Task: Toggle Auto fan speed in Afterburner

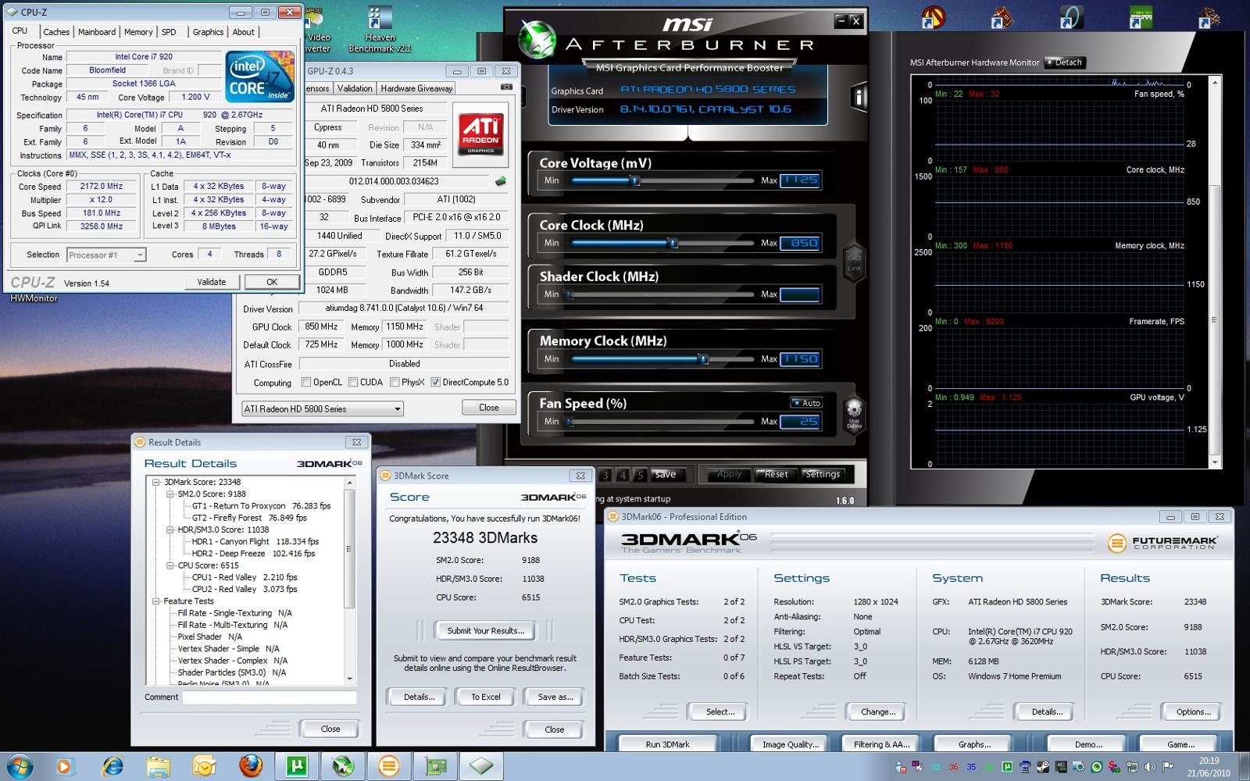Action: click(806, 403)
